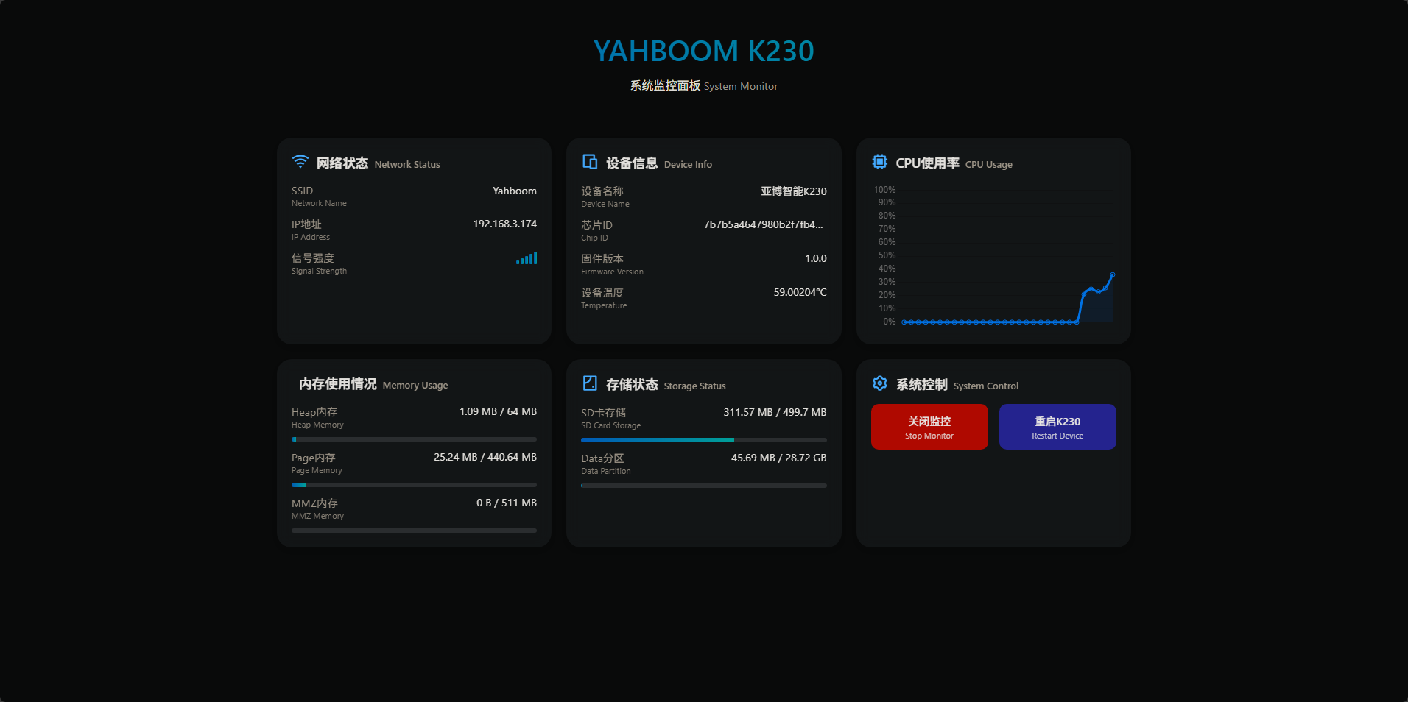Image resolution: width=1408 pixels, height=702 pixels.
Task: Click the SD Card Storage progress bar
Action: (704, 440)
